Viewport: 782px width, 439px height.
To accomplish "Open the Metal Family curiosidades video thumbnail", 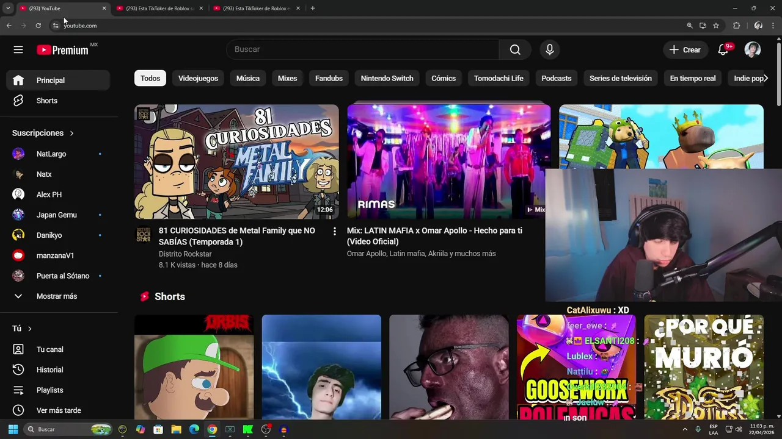I will pos(236,162).
